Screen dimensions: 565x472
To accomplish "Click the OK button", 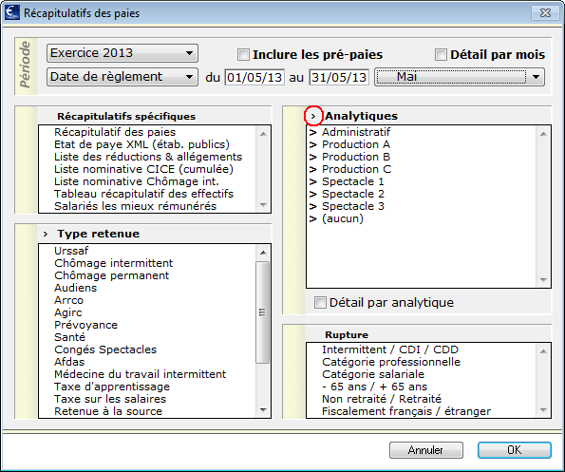I will (514, 450).
